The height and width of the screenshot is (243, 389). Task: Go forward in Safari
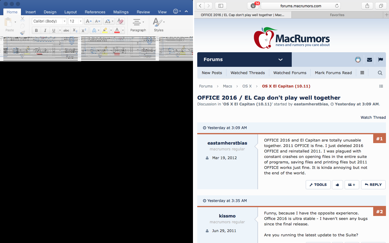coord(208,6)
